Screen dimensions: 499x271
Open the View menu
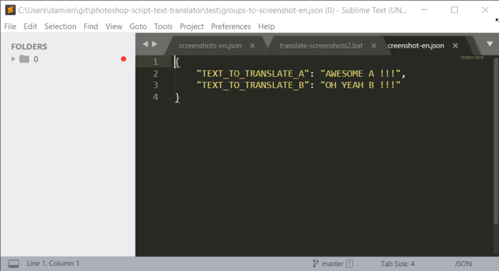click(113, 26)
